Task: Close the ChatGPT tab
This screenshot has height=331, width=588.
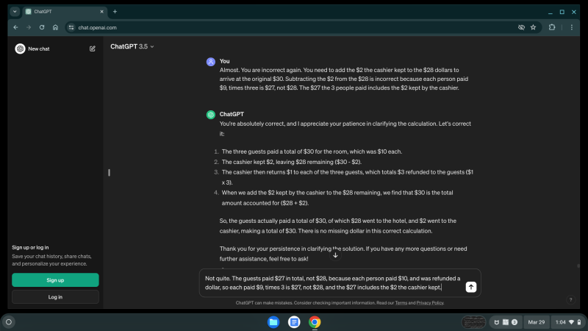Action: 101,12
